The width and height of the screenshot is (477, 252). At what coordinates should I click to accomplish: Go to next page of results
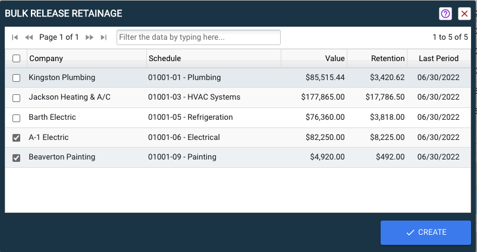[90, 37]
